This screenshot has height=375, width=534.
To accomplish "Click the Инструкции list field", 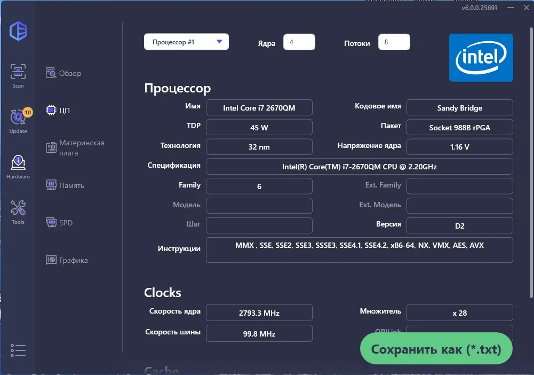I will click(x=360, y=250).
